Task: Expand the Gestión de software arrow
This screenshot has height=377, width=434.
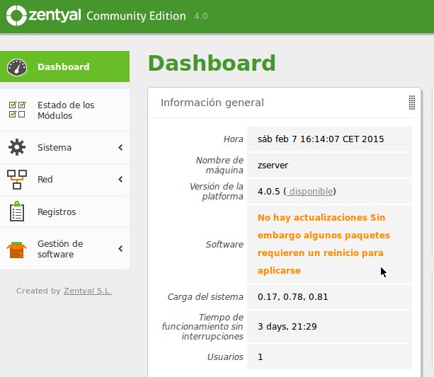Action: click(120, 249)
